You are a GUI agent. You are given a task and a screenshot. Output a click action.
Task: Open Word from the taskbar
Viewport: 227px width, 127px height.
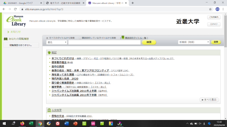tap(66, 123)
